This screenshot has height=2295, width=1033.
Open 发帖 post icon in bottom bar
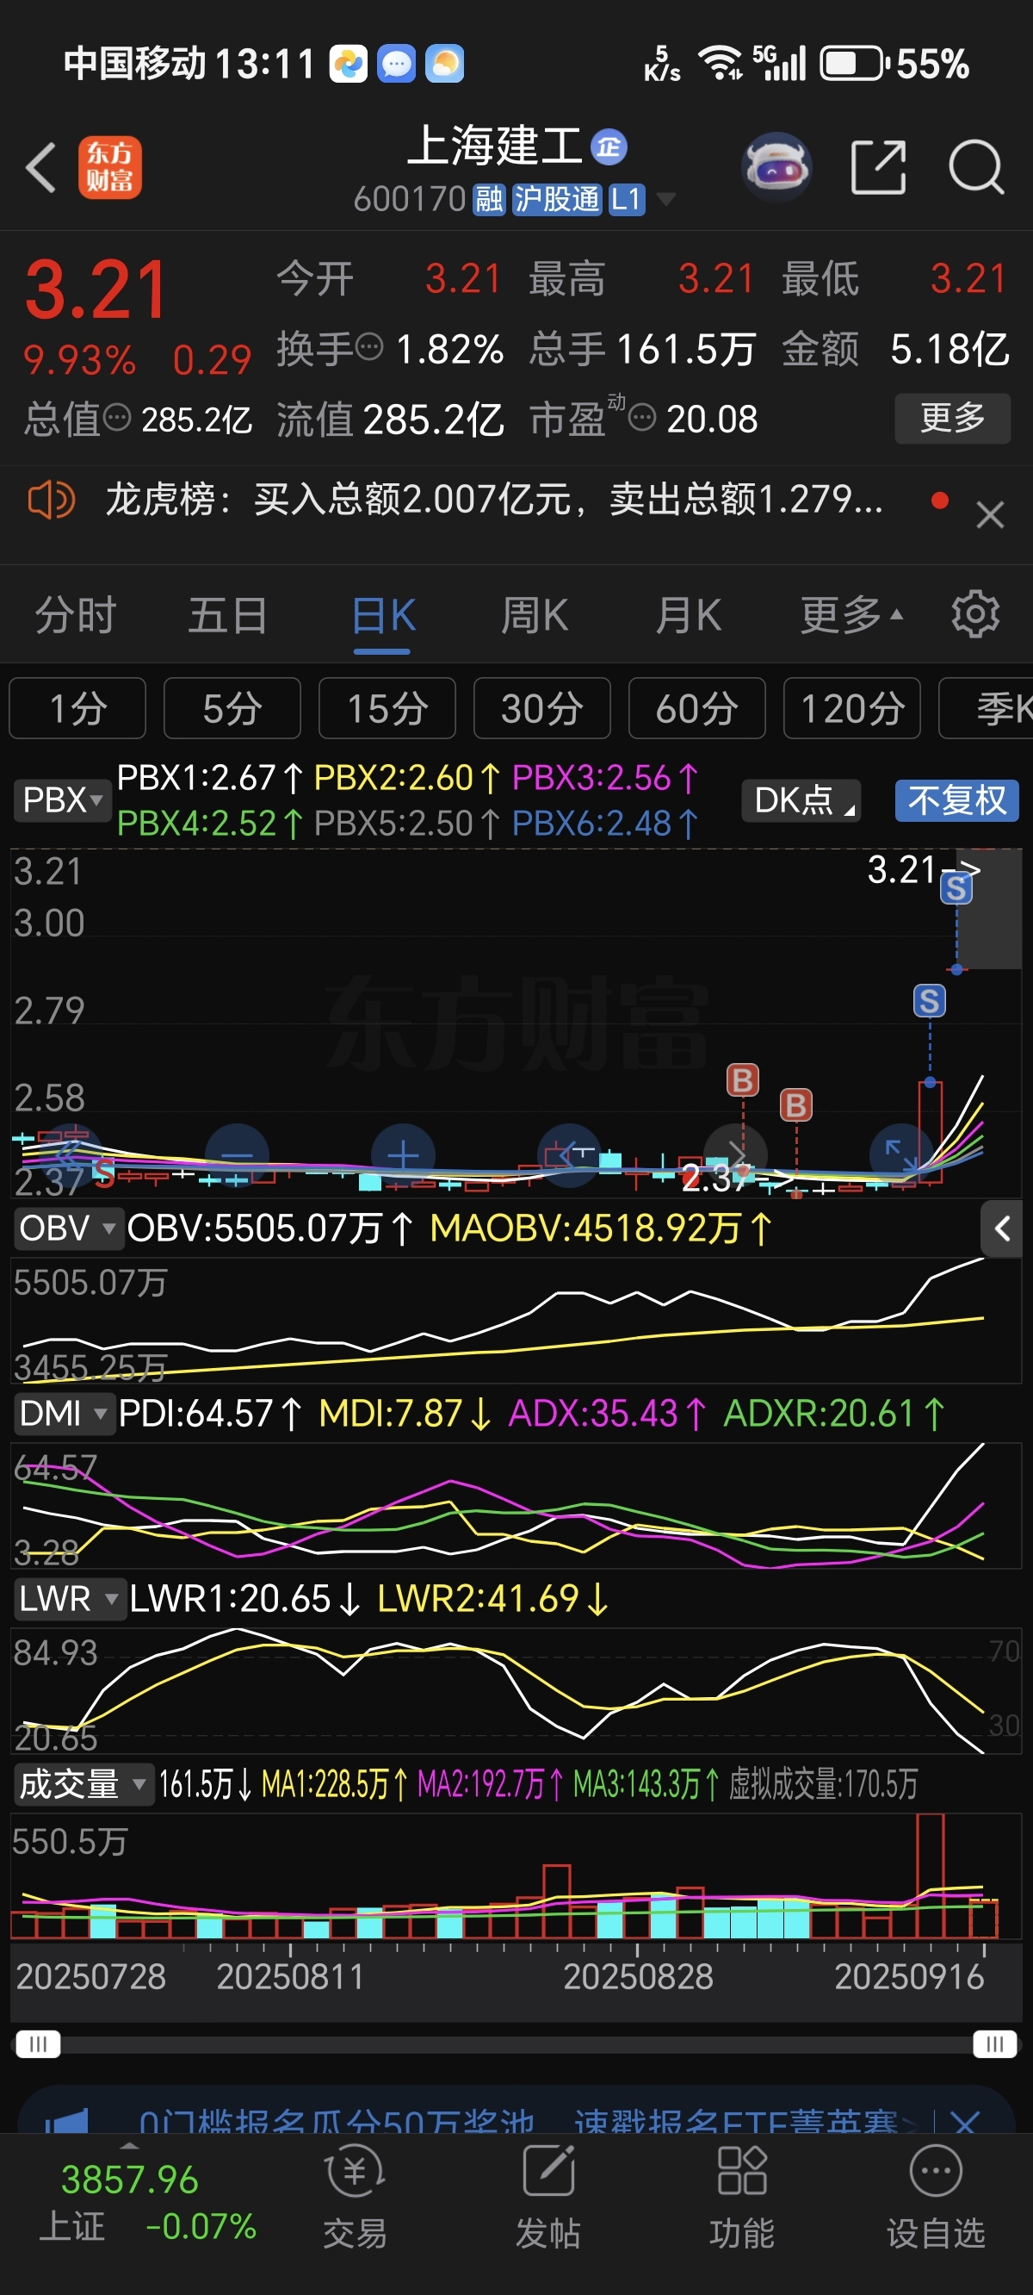pyautogui.click(x=547, y=2199)
